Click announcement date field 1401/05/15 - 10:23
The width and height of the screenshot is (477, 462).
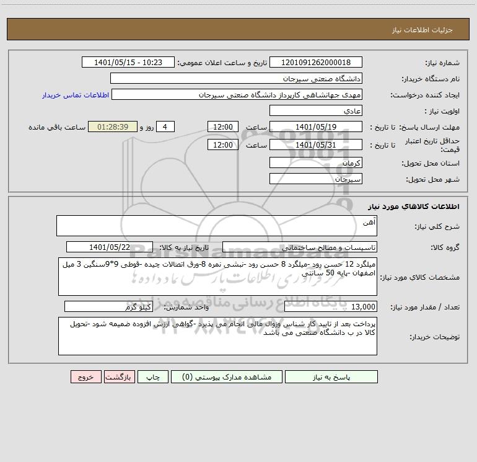128,62
